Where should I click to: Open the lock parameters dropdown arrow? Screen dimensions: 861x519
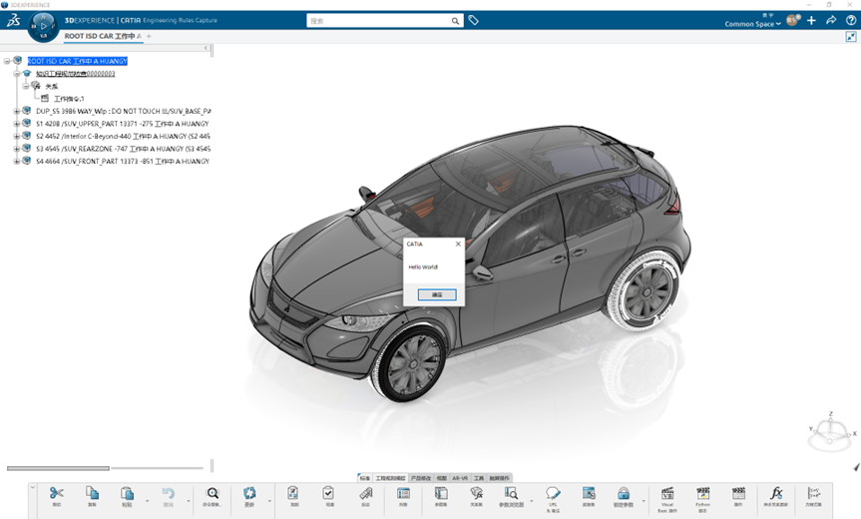click(644, 501)
